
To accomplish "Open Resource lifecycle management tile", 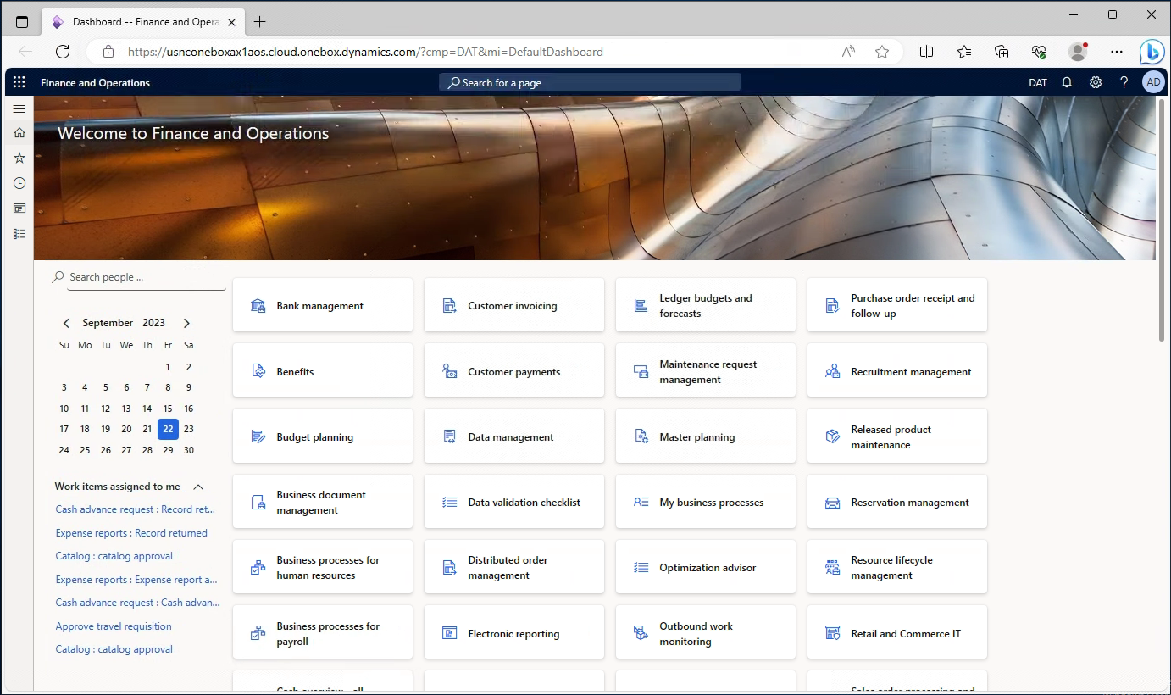I will 897,568.
